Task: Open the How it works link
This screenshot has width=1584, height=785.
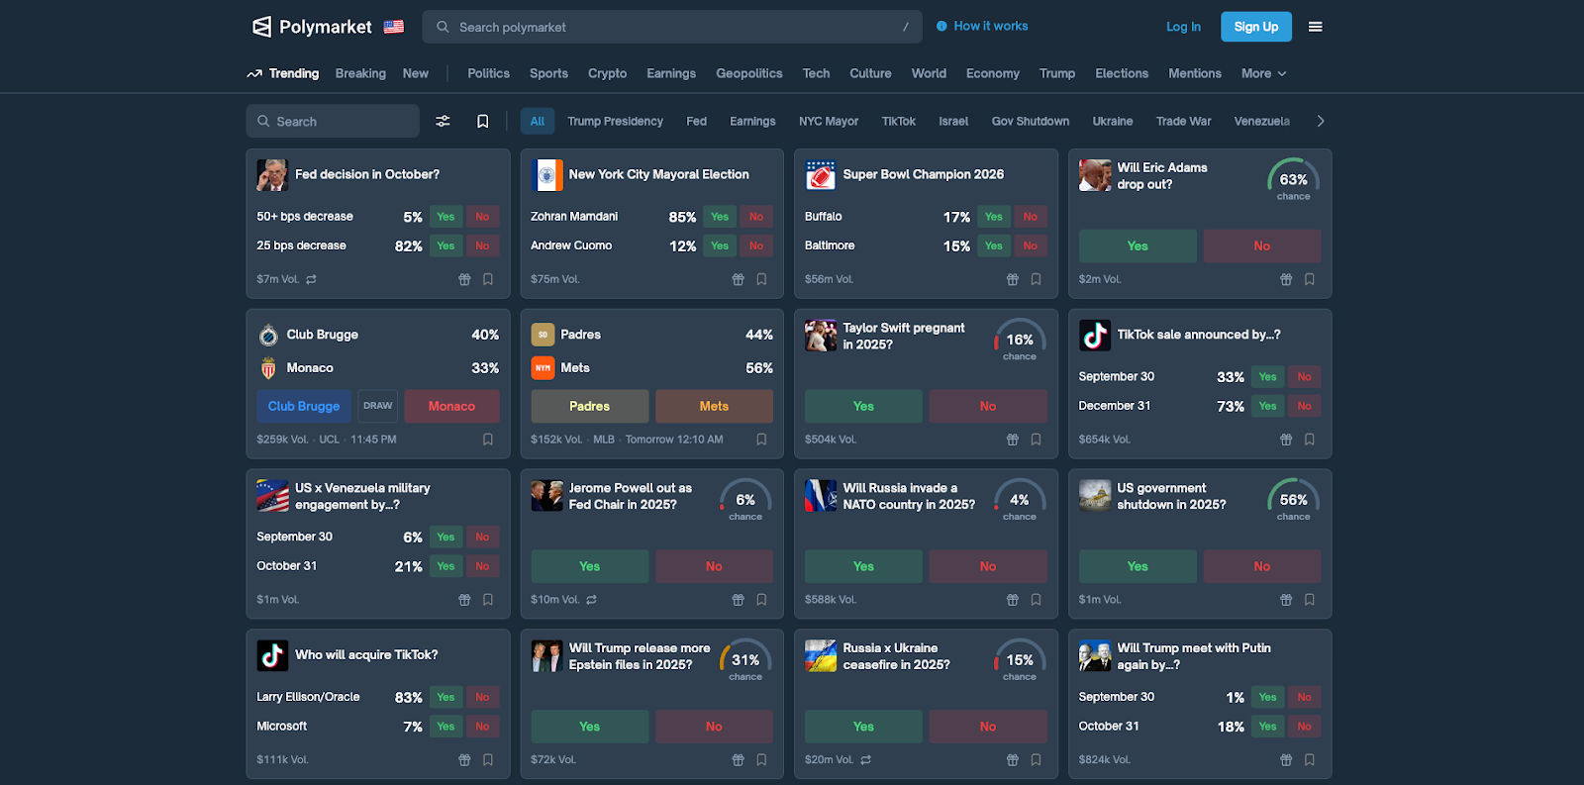Action: tap(982, 26)
